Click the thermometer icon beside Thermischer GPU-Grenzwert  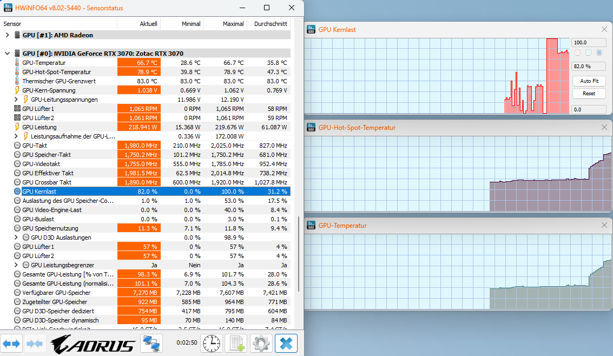pos(17,81)
